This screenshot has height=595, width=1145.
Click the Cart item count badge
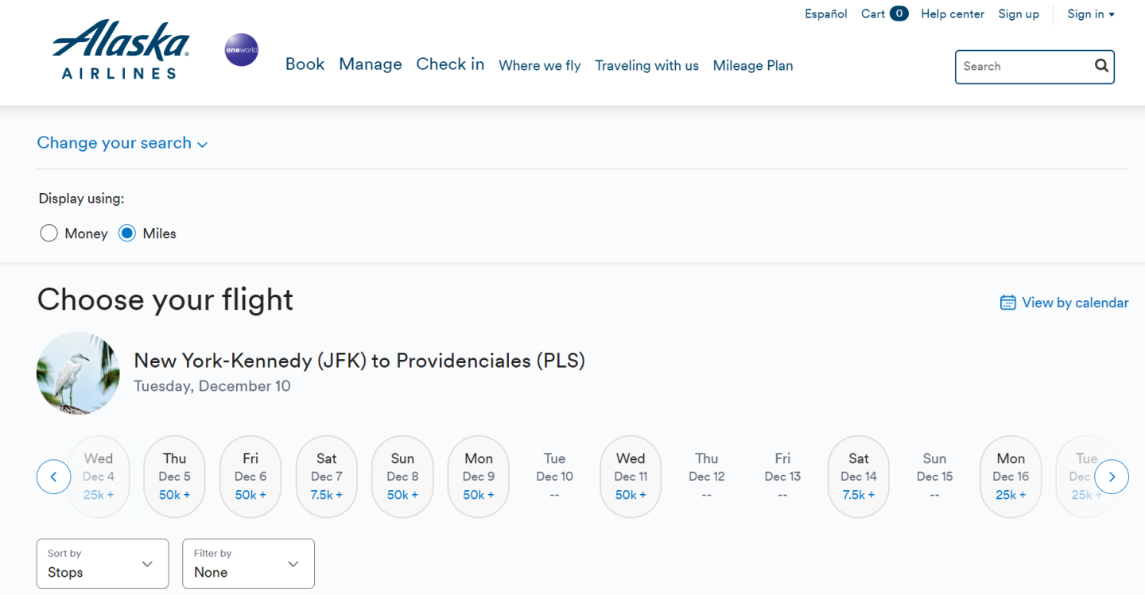pyautogui.click(x=899, y=14)
